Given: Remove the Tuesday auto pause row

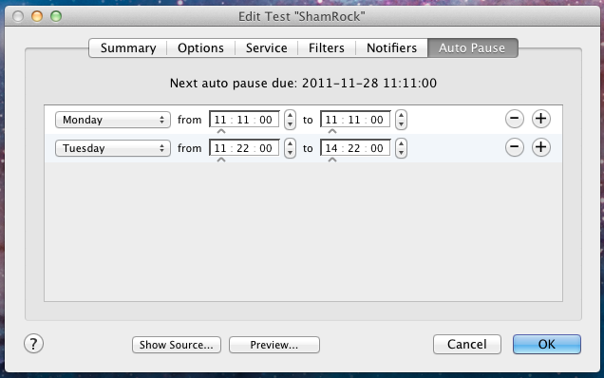Looking at the screenshot, I should (x=514, y=147).
